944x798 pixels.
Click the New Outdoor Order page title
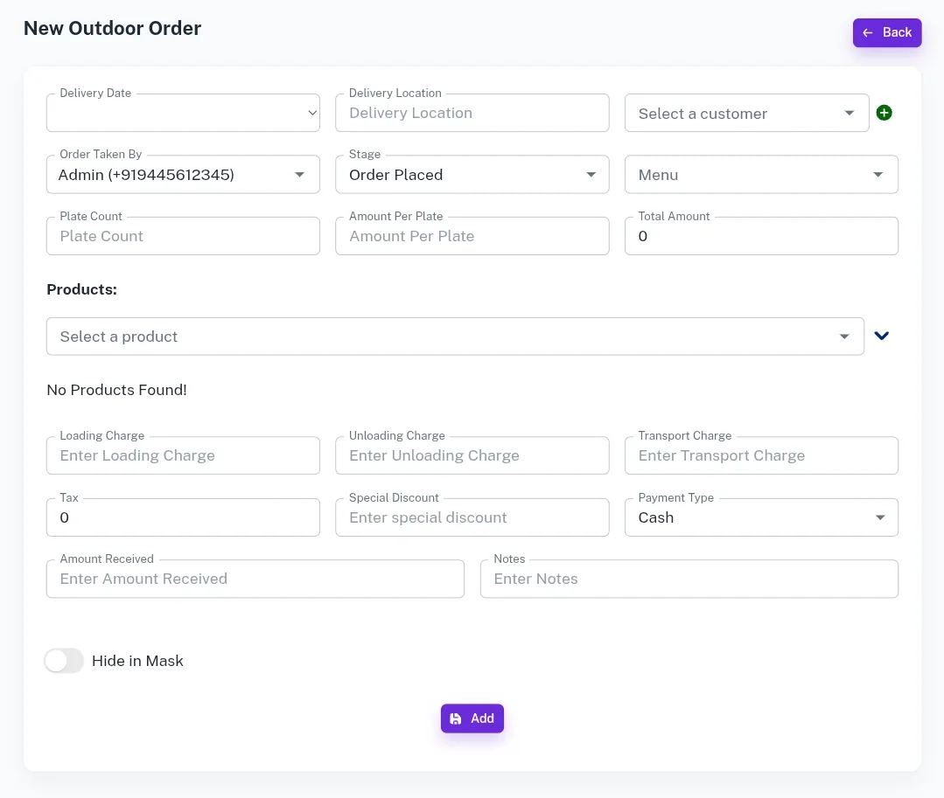113,28
